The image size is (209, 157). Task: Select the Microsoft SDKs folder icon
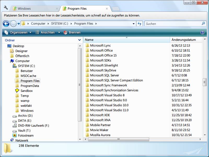point(87,60)
